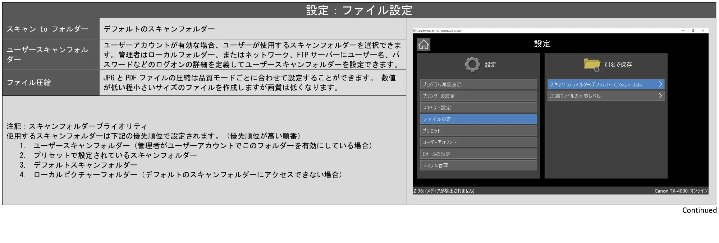The height and width of the screenshot is (243, 719).
Task: Click status text Canon TX-4000: オンライン
Action: coord(681,191)
